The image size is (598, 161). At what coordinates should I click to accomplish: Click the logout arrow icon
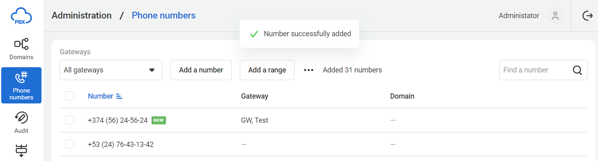point(588,16)
